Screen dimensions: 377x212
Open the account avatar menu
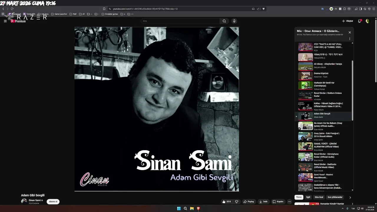368,21
